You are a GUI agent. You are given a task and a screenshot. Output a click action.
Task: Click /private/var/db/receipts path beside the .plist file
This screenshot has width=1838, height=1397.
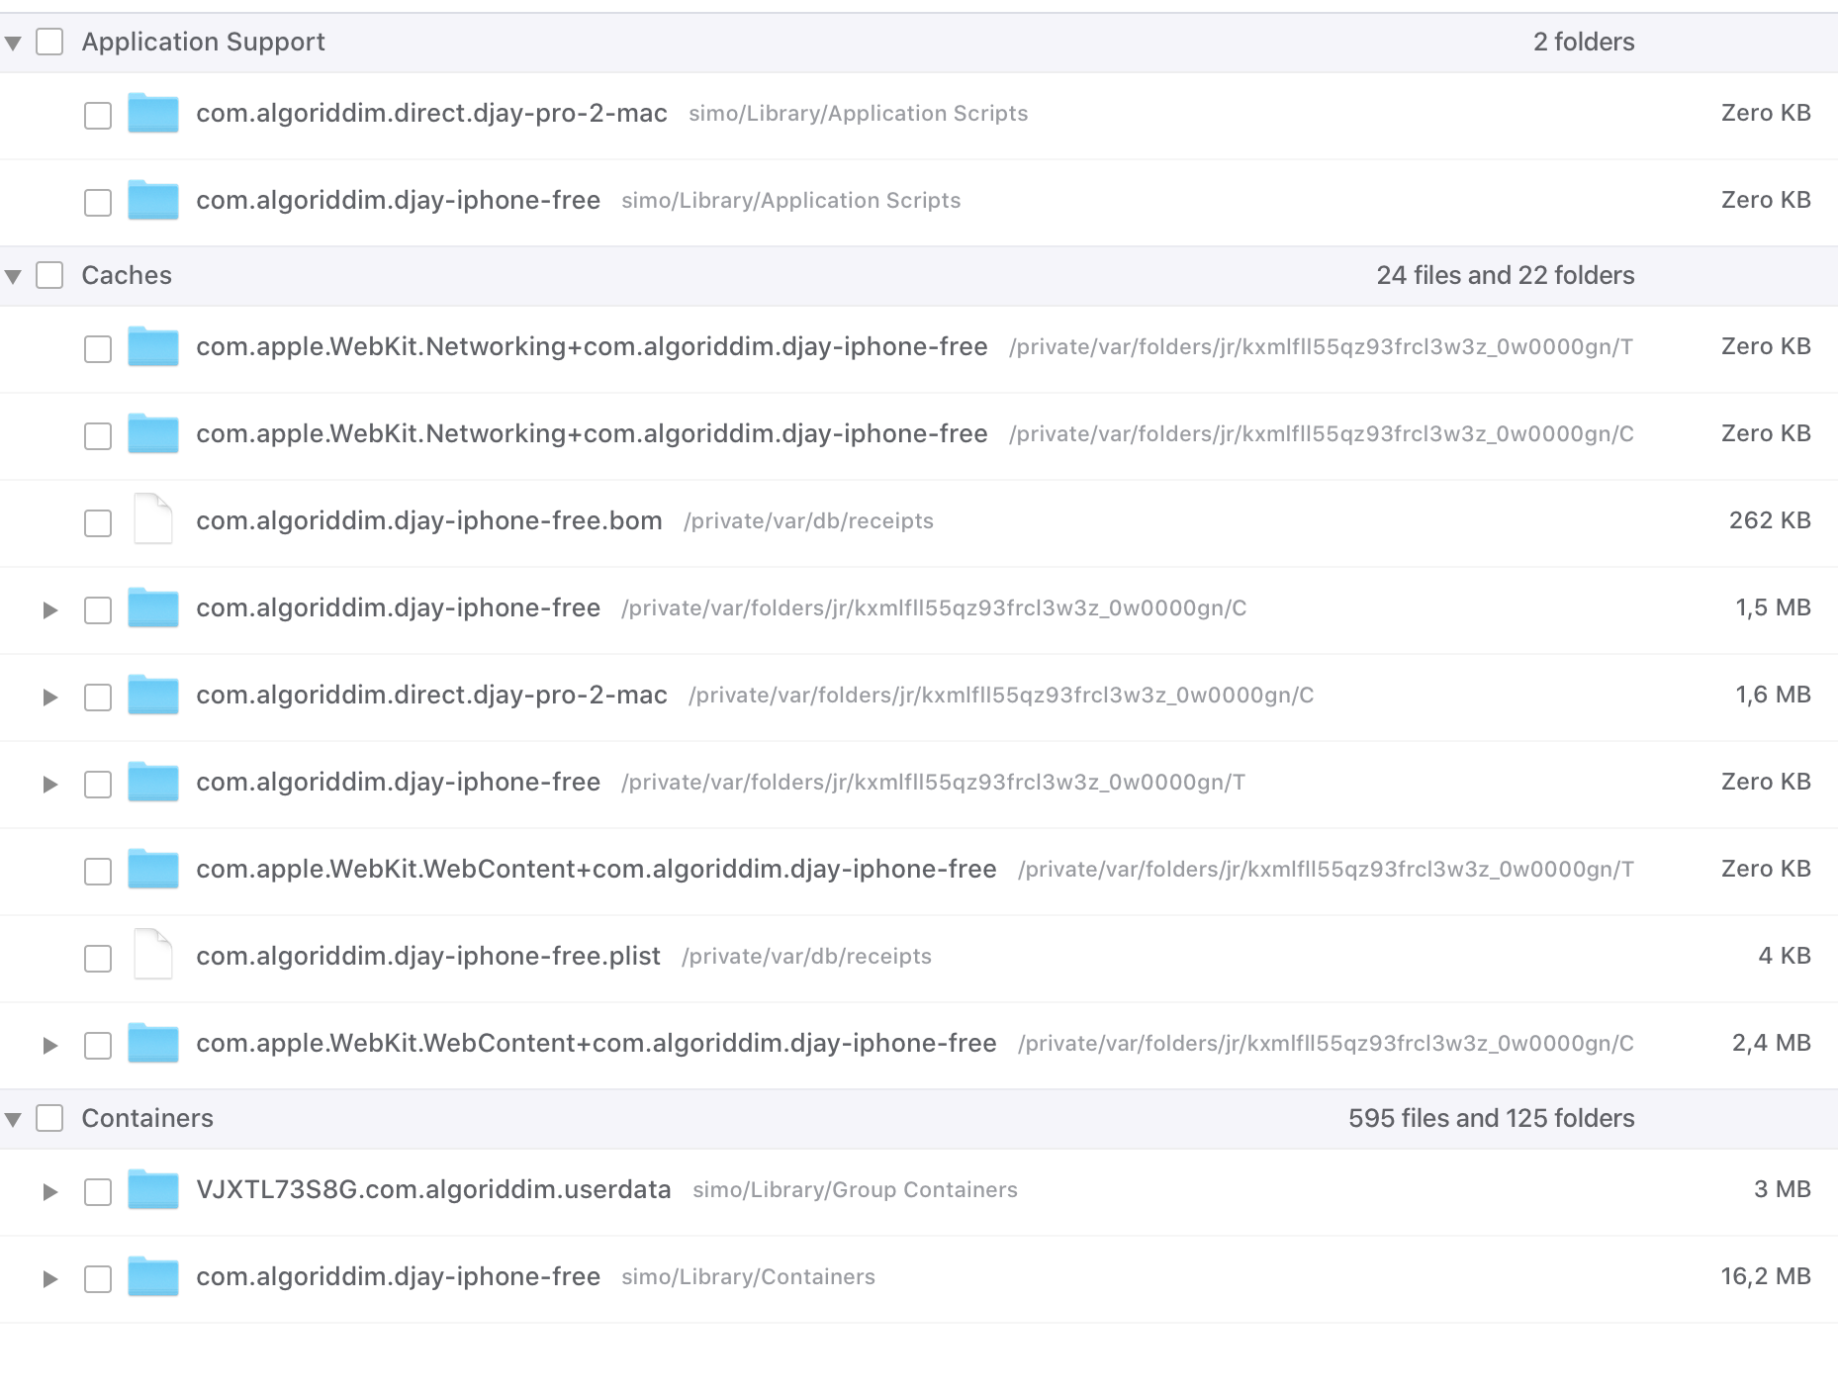[806, 957]
